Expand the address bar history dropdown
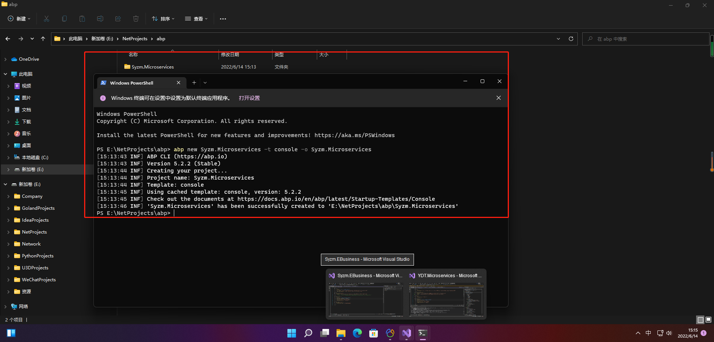 click(x=558, y=39)
